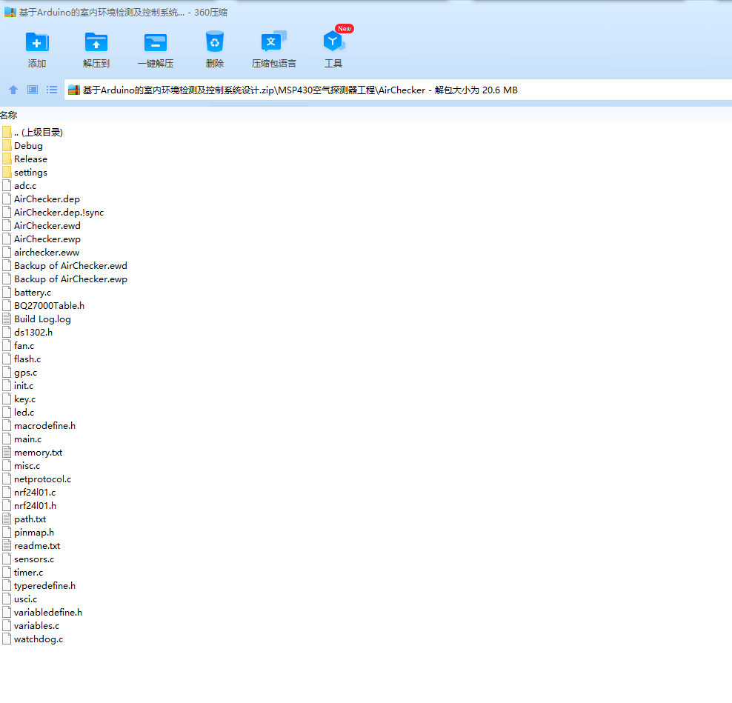
Task: Select the battery.c file
Action: [x=27, y=292]
